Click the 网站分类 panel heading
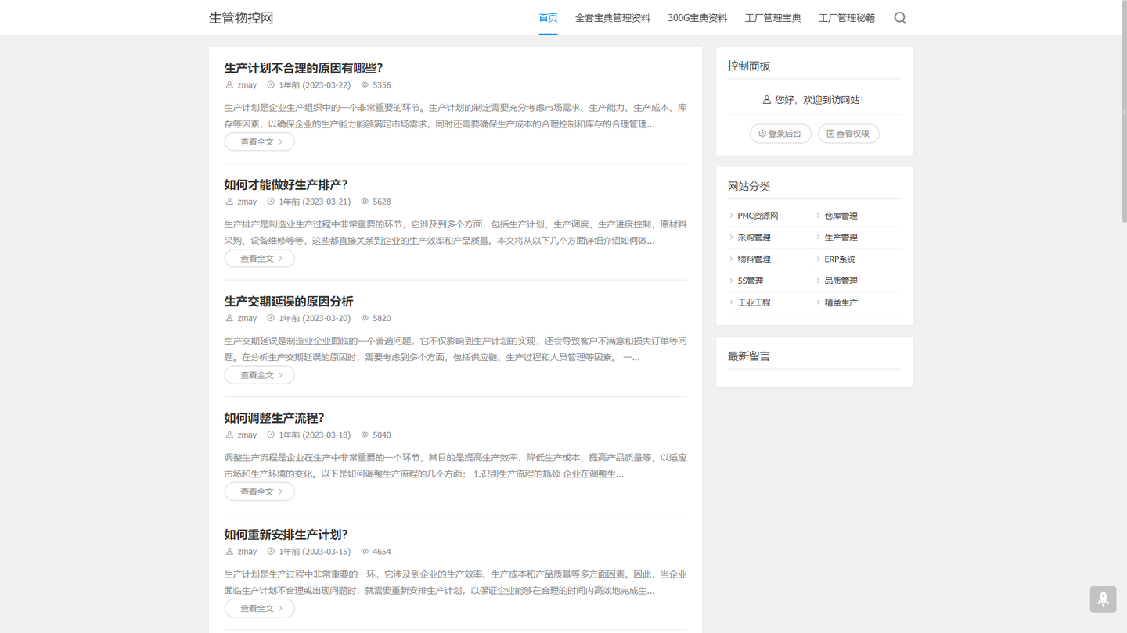The image size is (1127, 633). [x=749, y=187]
